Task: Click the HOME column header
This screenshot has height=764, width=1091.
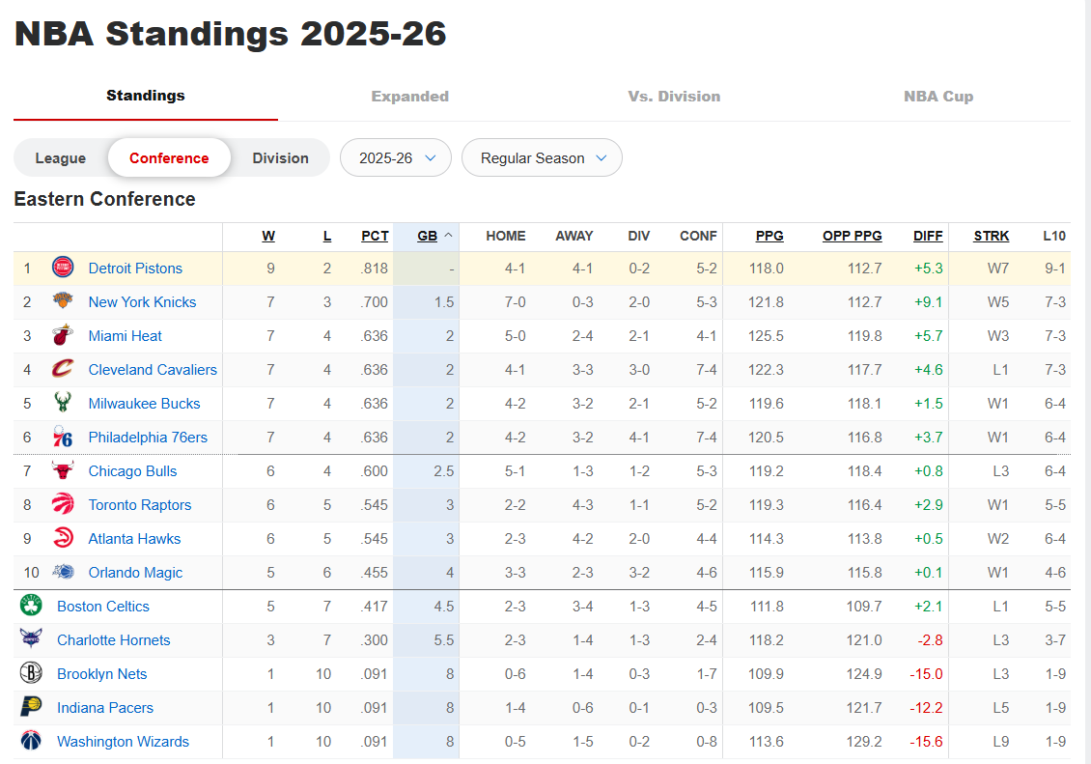Action: point(506,236)
